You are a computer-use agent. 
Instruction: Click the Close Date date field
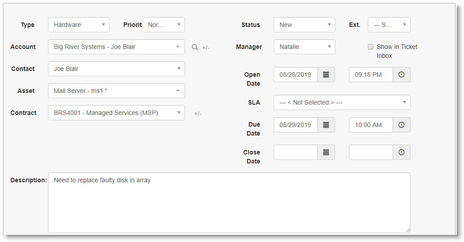[296, 153]
